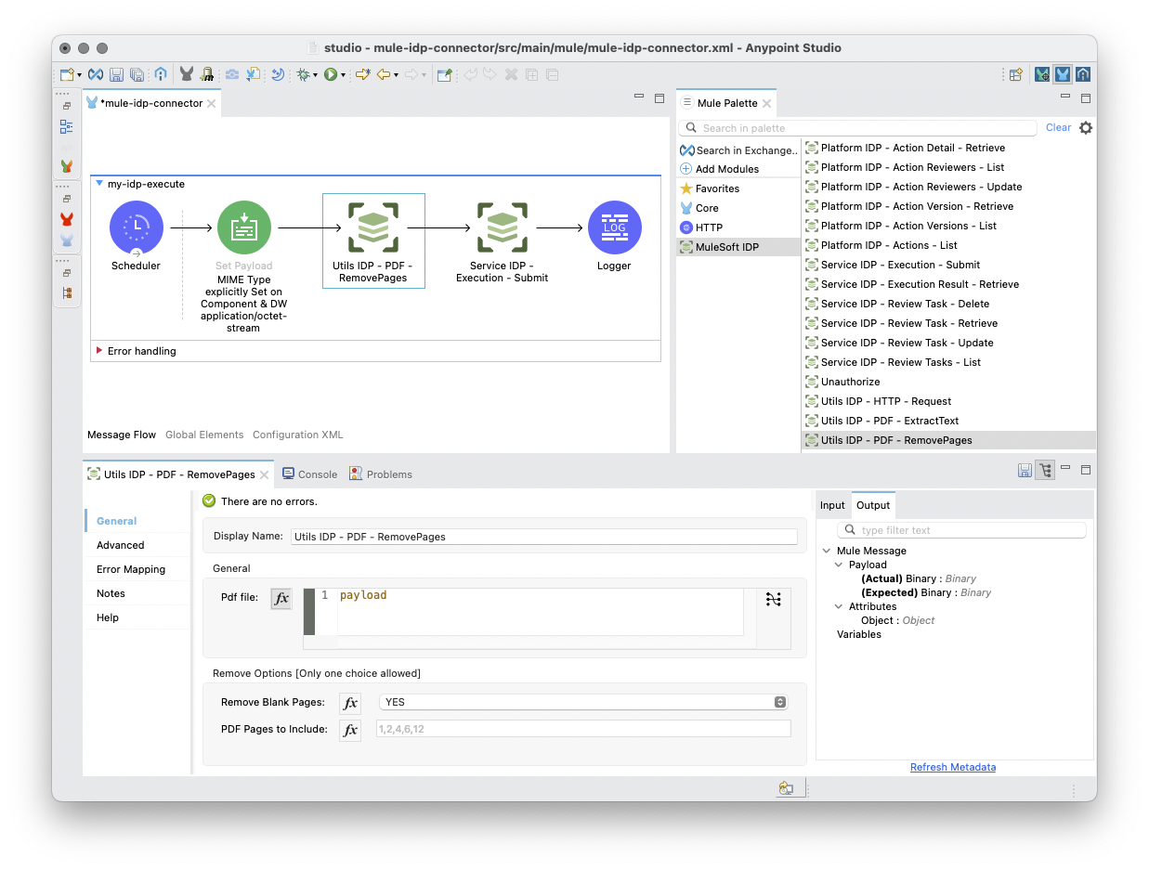Click the Back navigation arrow in toolbar
The height and width of the screenshot is (870, 1149).
[x=383, y=74]
